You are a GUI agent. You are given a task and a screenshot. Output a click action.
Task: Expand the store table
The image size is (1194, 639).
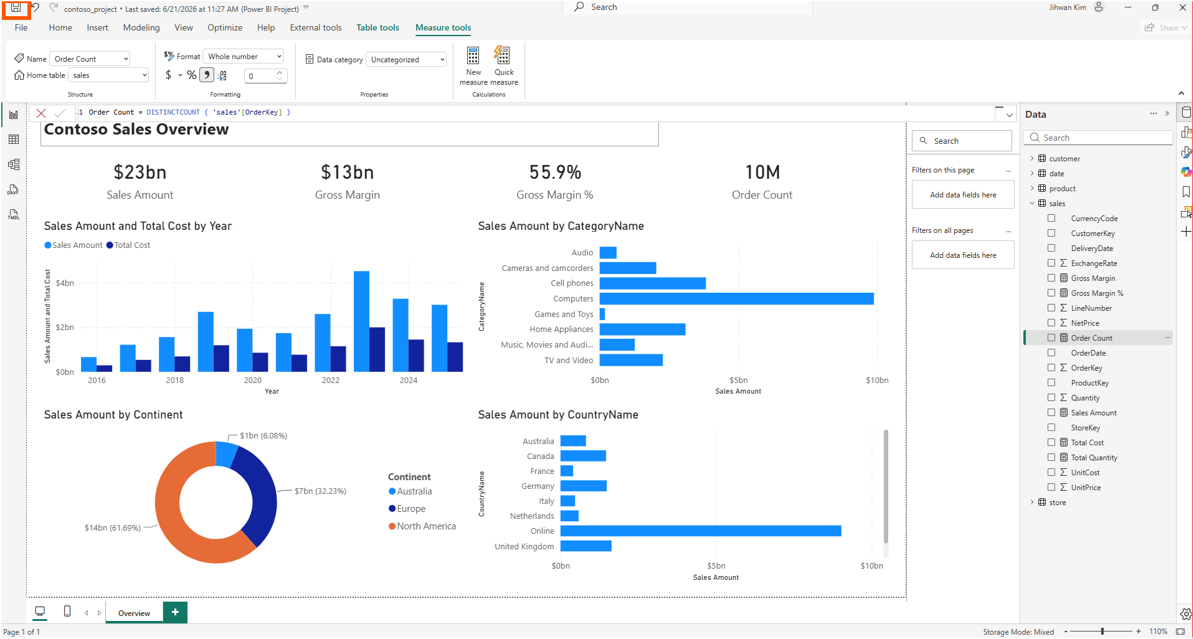[x=1032, y=503]
